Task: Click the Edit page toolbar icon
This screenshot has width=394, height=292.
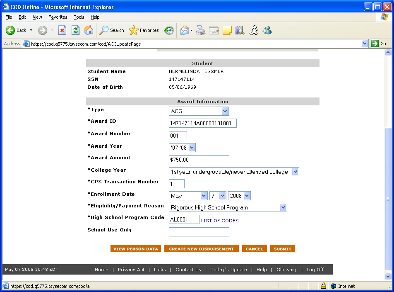Action: [x=214, y=30]
